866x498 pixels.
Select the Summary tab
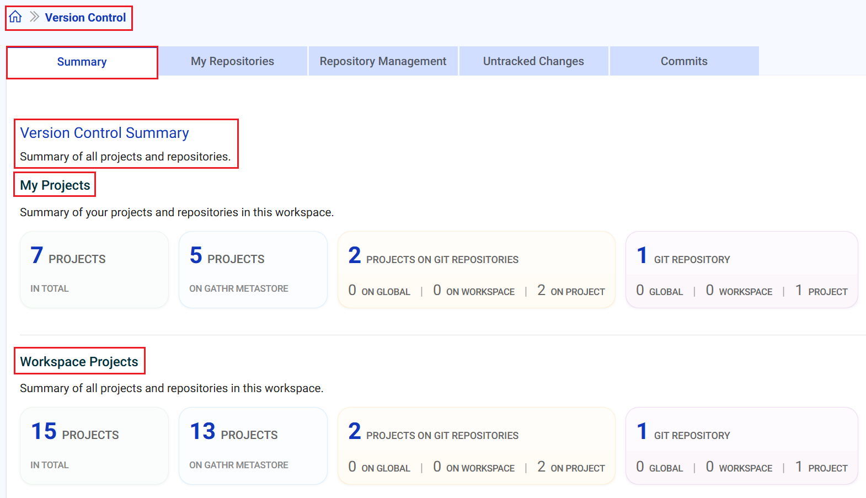click(x=82, y=62)
